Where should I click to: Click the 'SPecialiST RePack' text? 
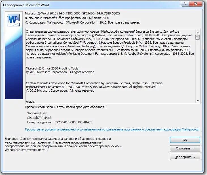click(x=39, y=118)
